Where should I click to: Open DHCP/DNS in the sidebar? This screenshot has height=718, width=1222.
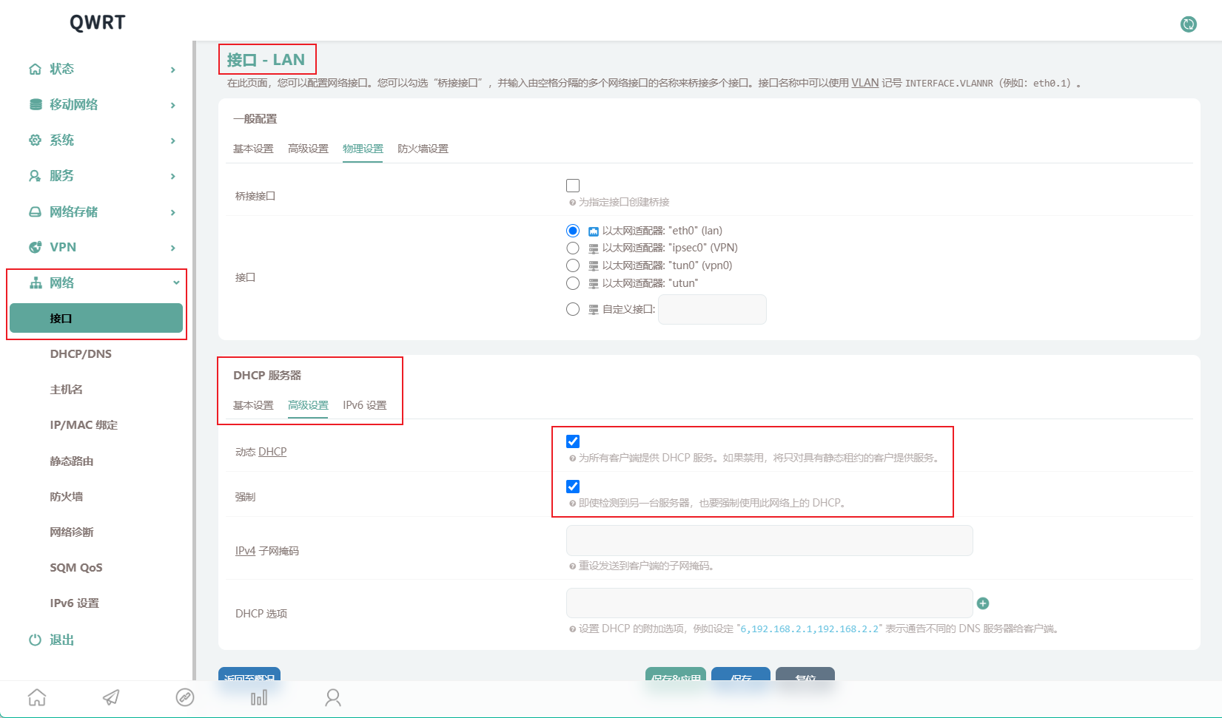[81, 354]
